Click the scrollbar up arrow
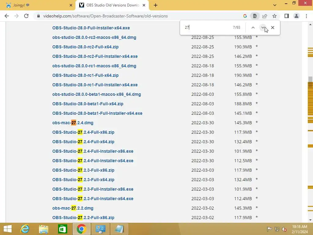 click(310, 24)
